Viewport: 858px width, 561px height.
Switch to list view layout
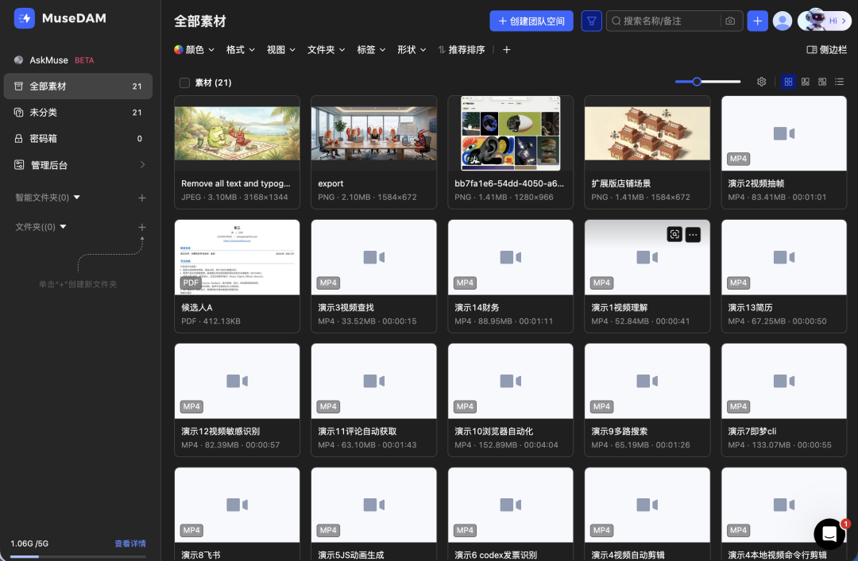point(840,81)
